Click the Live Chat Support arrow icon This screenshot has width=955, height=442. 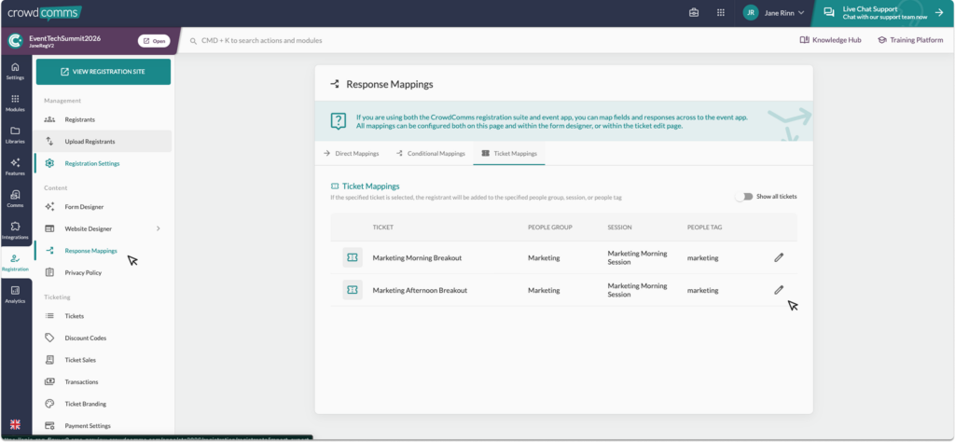(x=938, y=12)
